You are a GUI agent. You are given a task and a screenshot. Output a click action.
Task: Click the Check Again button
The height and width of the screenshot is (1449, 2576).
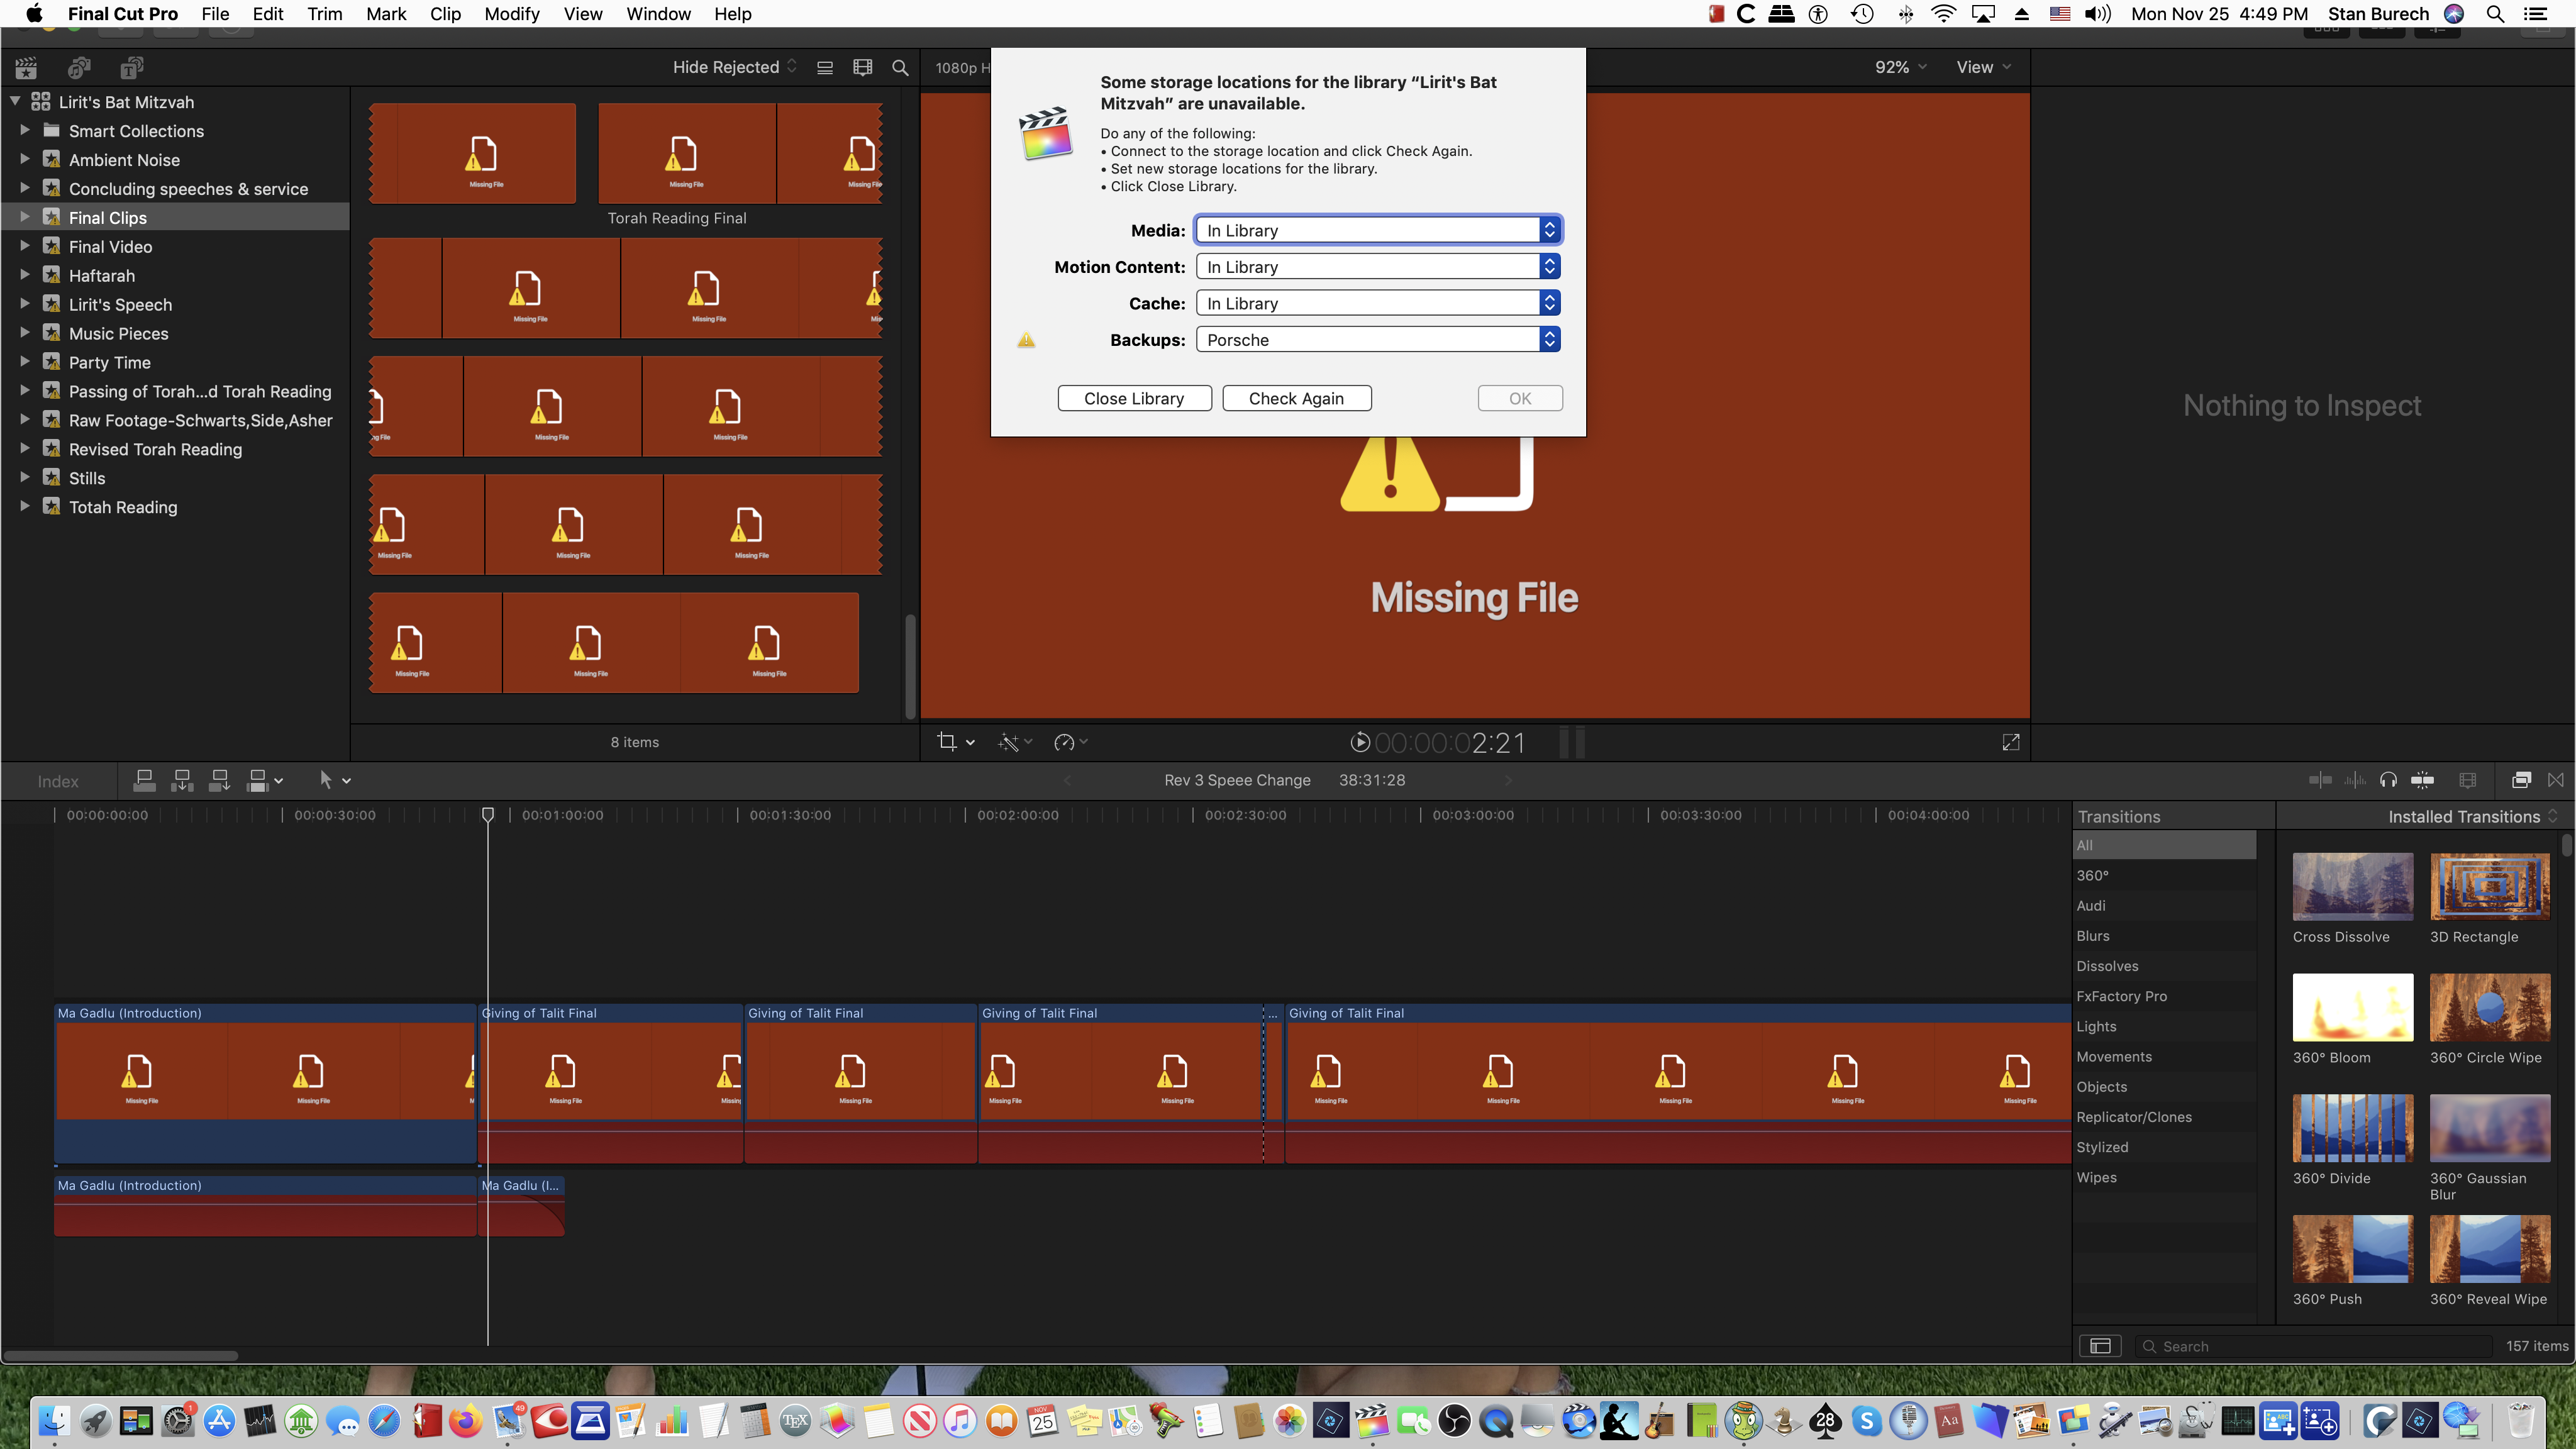[x=1296, y=398]
